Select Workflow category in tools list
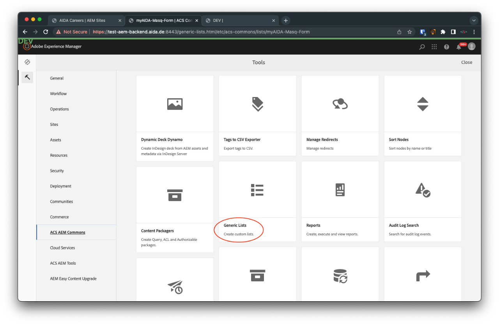 coord(58,94)
